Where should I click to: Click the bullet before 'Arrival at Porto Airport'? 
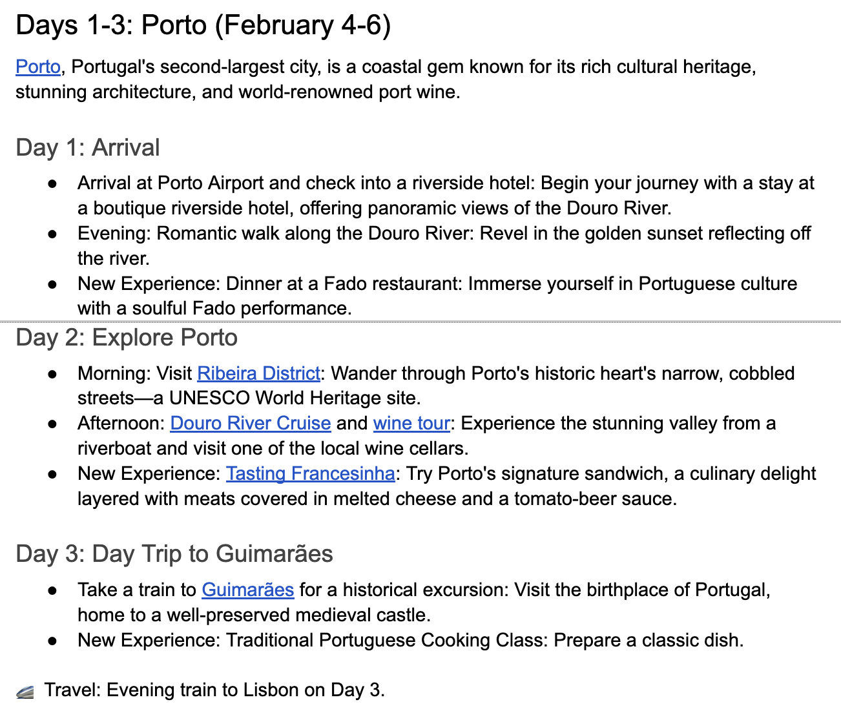click(53, 184)
